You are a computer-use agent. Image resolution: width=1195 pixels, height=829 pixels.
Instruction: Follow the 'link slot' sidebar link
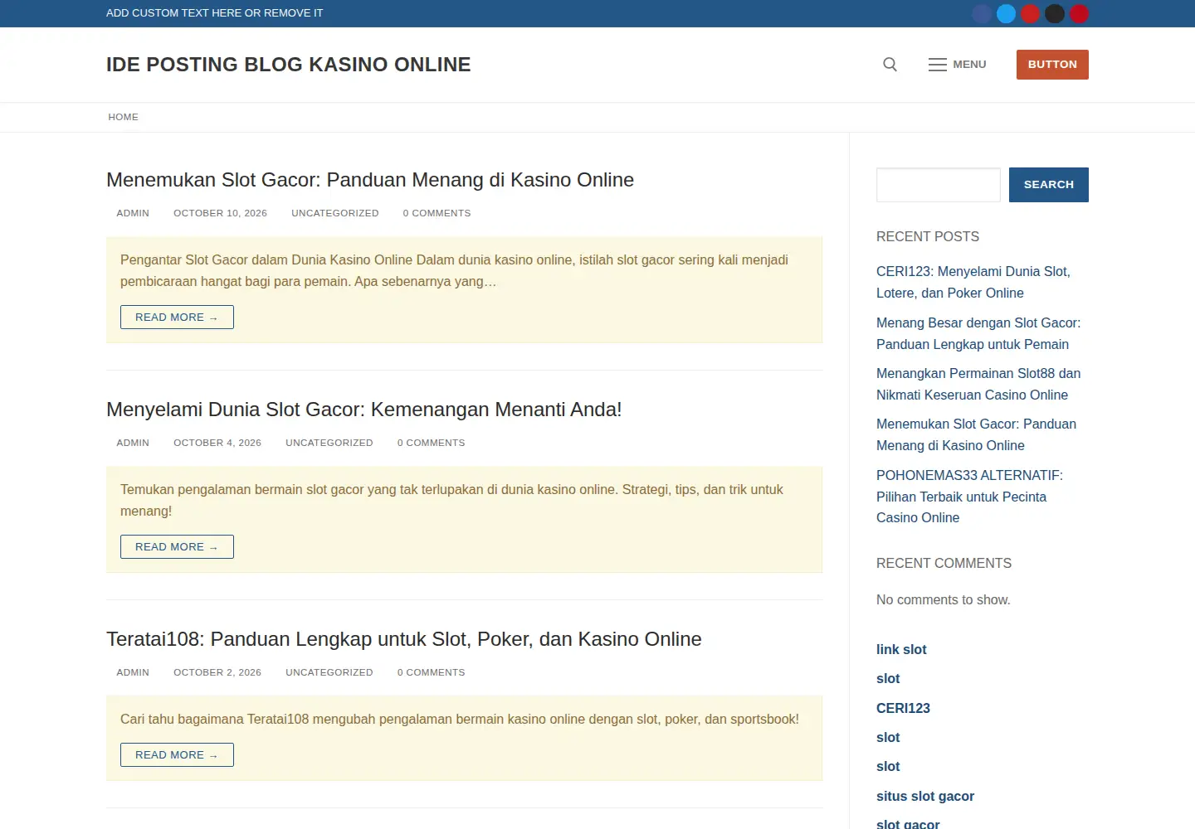click(x=901, y=650)
